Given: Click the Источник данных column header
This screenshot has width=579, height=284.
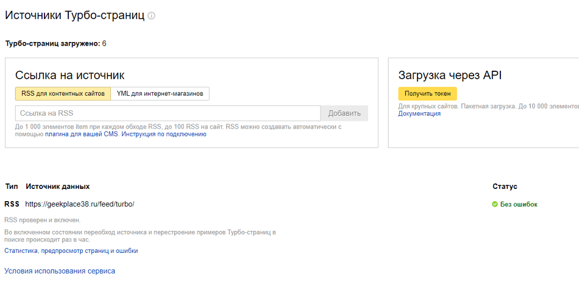Looking at the screenshot, I should pyautogui.click(x=57, y=186).
